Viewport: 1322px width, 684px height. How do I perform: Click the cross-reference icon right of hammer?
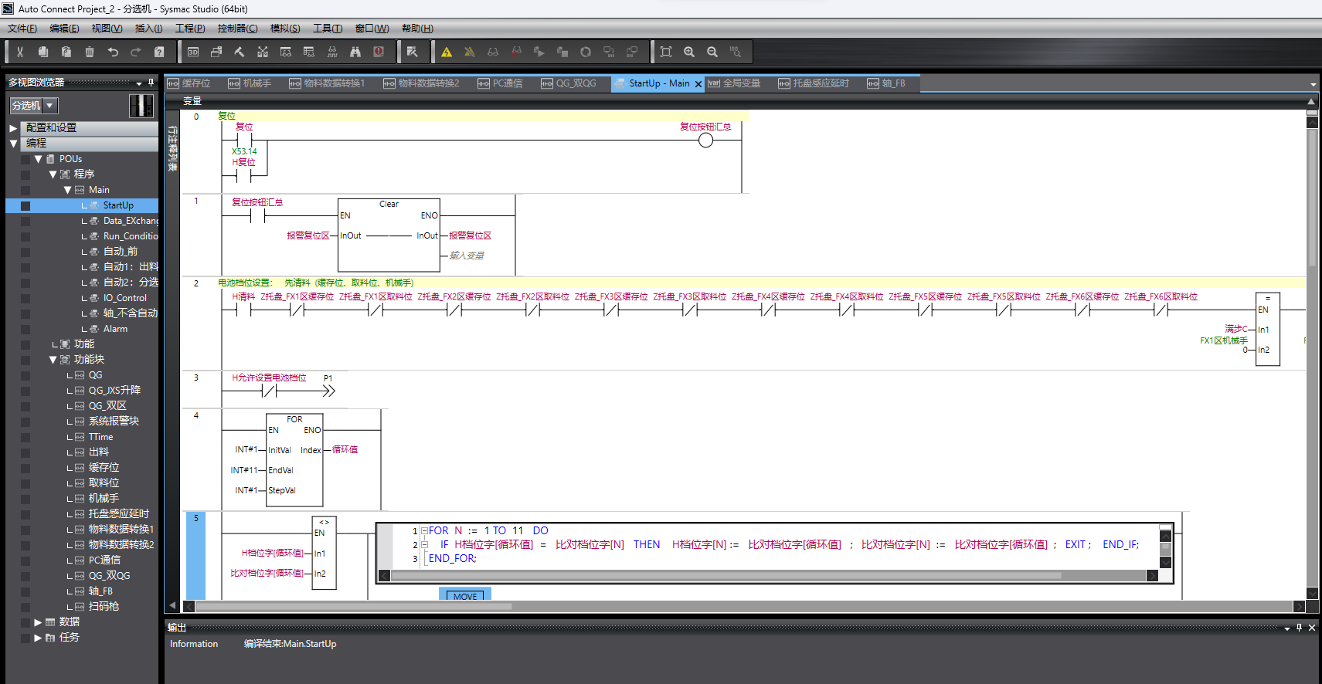[x=263, y=52]
